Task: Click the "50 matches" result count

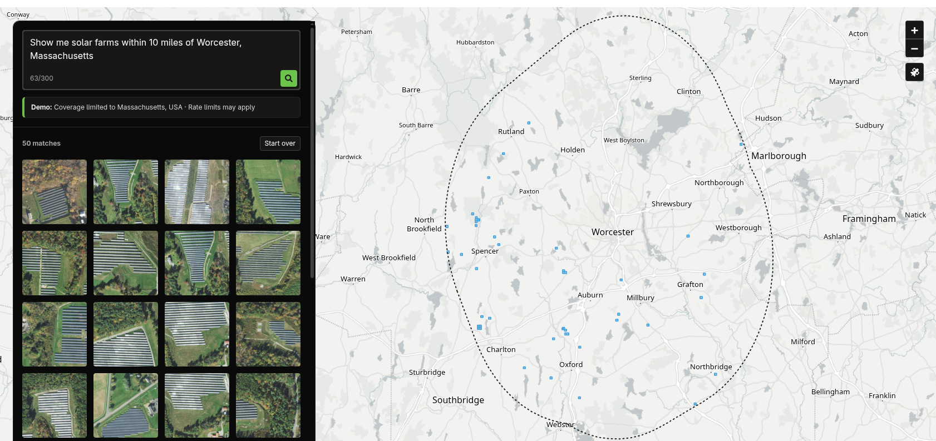Action: click(x=41, y=143)
